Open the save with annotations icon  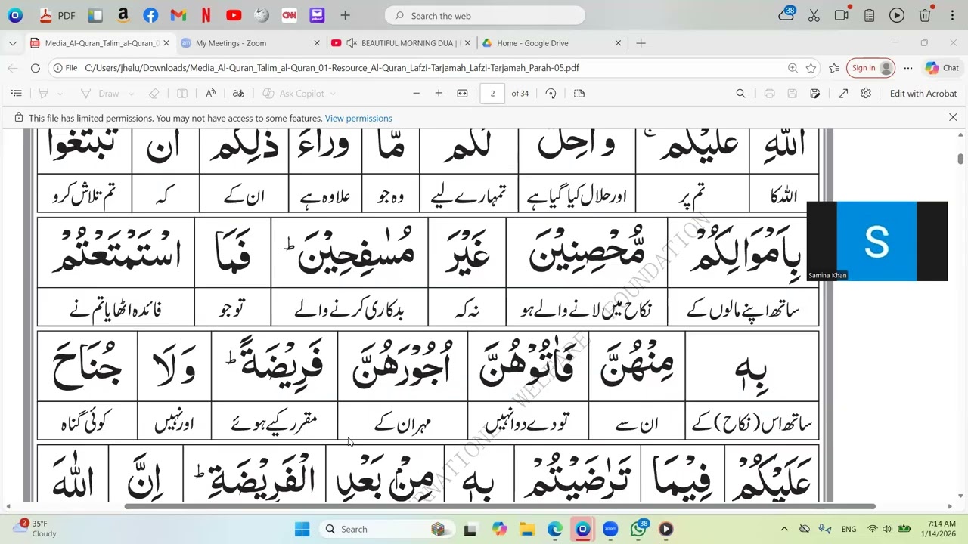coord(815,94)
